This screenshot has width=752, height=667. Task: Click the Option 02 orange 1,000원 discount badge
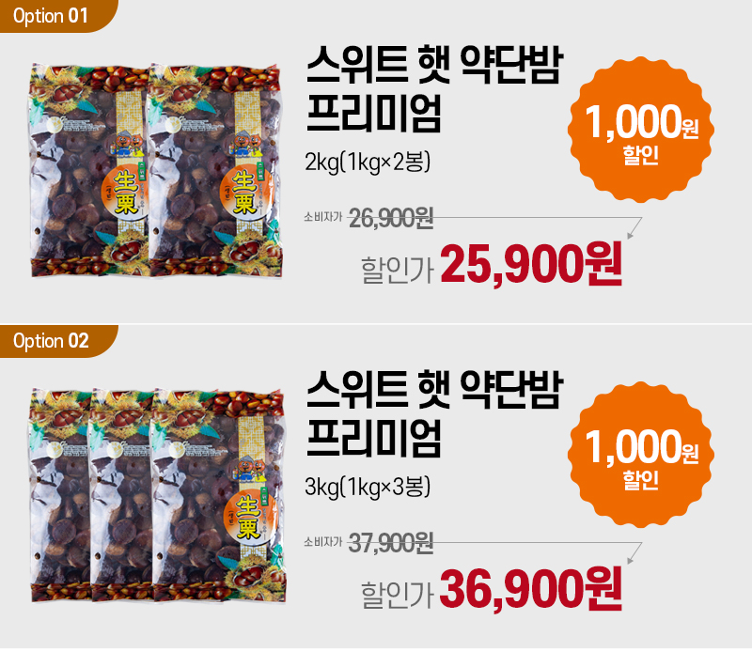click(641, 455)
